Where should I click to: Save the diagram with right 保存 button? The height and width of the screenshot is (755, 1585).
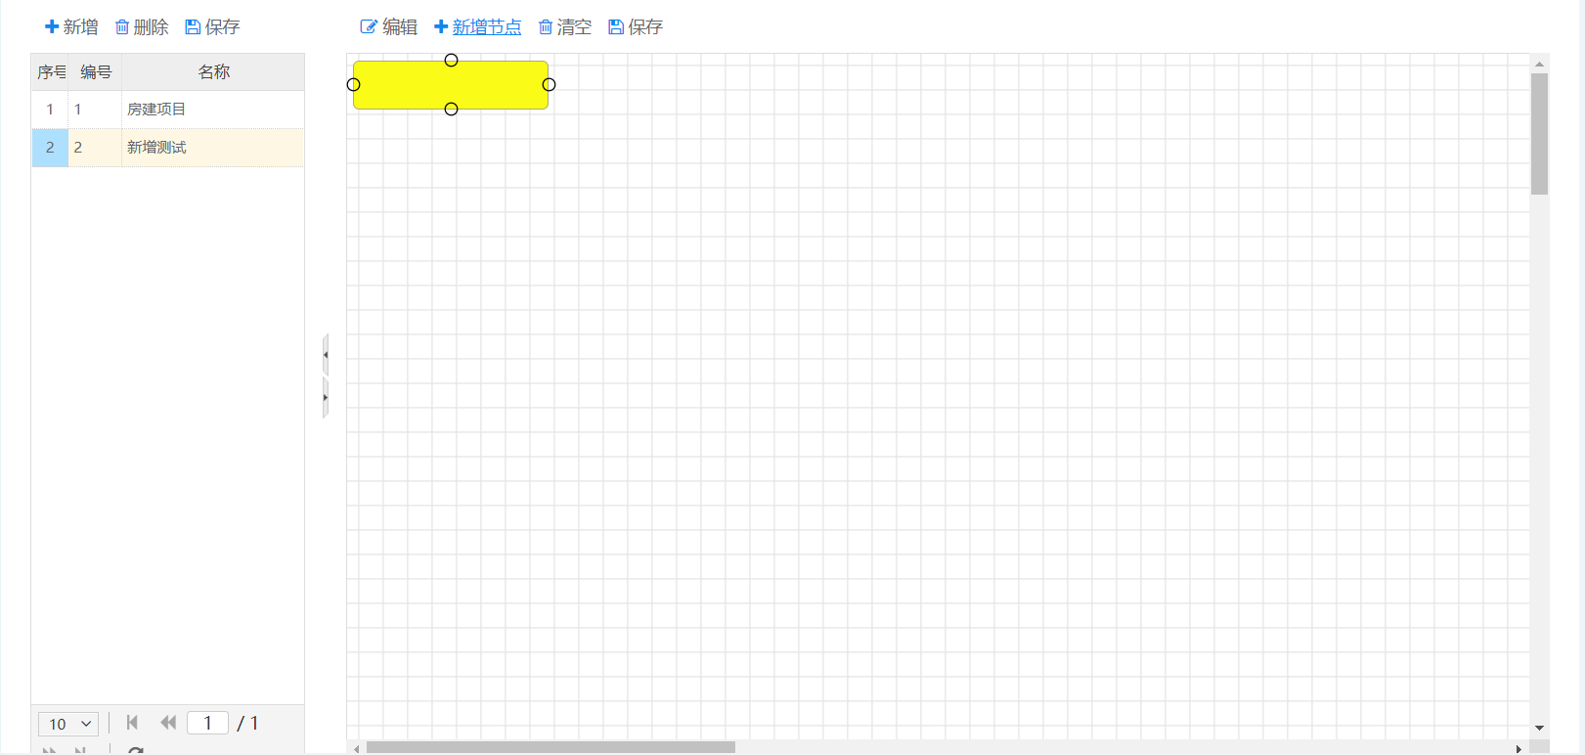tap(636, 27)
